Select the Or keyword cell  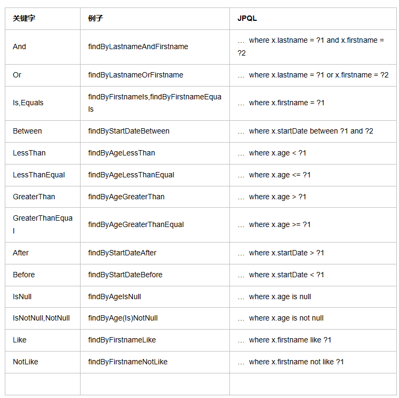(x=18, y=75)
